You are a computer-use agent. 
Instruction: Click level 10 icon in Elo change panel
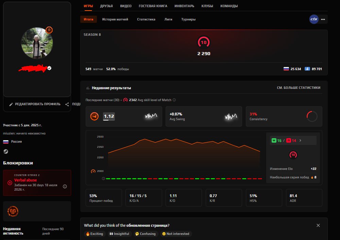tap(293, 155)
